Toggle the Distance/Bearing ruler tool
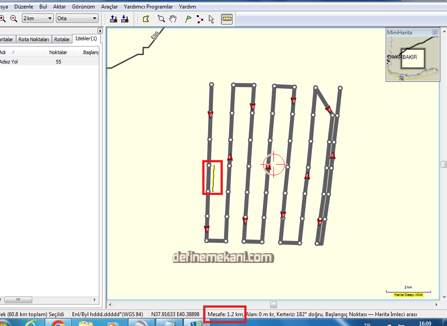 [x=227, y=18]
